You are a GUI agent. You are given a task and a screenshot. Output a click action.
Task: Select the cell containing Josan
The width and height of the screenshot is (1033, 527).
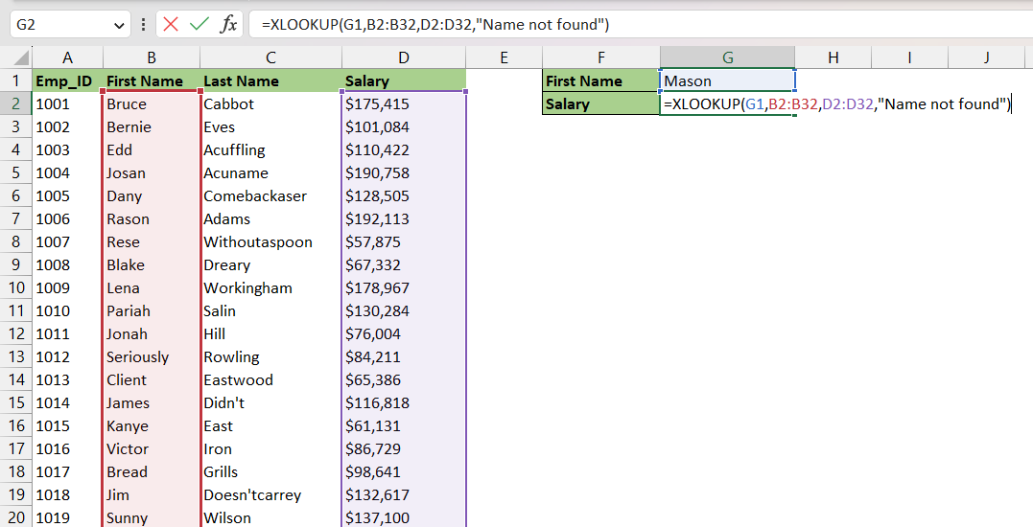point(152,173)
